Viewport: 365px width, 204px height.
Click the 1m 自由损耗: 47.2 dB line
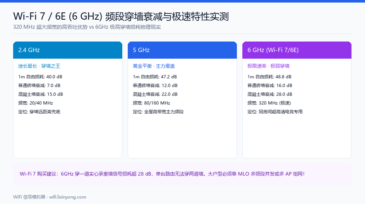point(155,76)
